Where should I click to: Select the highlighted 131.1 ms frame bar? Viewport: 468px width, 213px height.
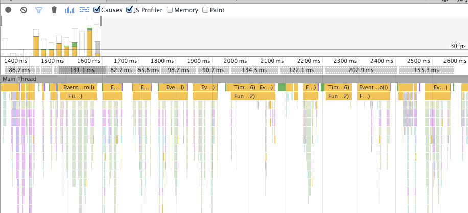(x=82, y=70)
